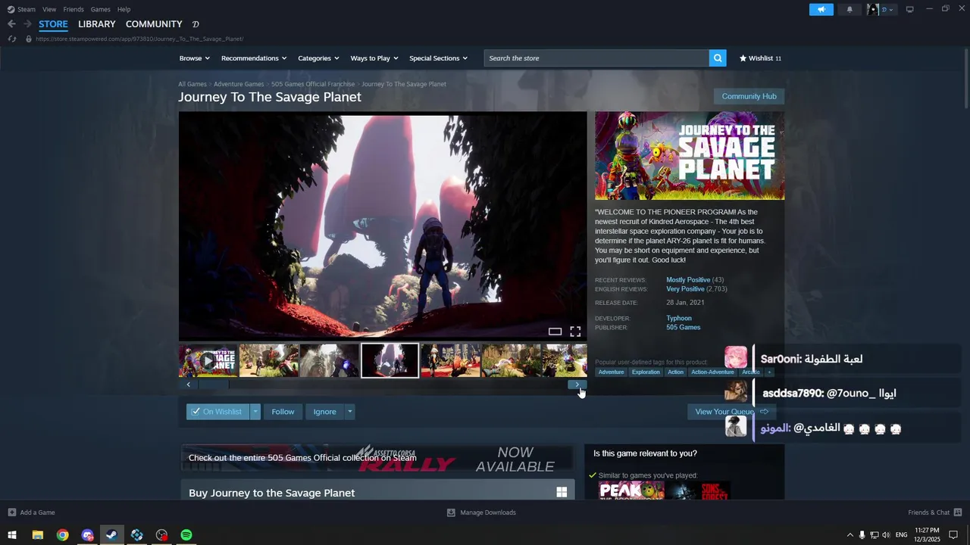970x545 pixels.
Task: Click the Windows platform icon
Action: point(562,492)
